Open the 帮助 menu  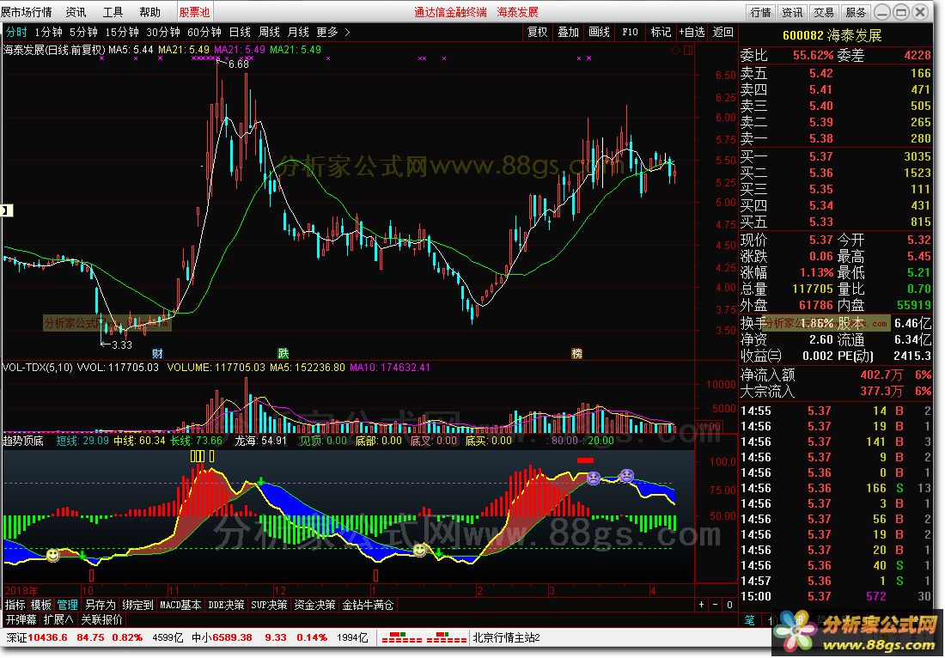[149, 12]
